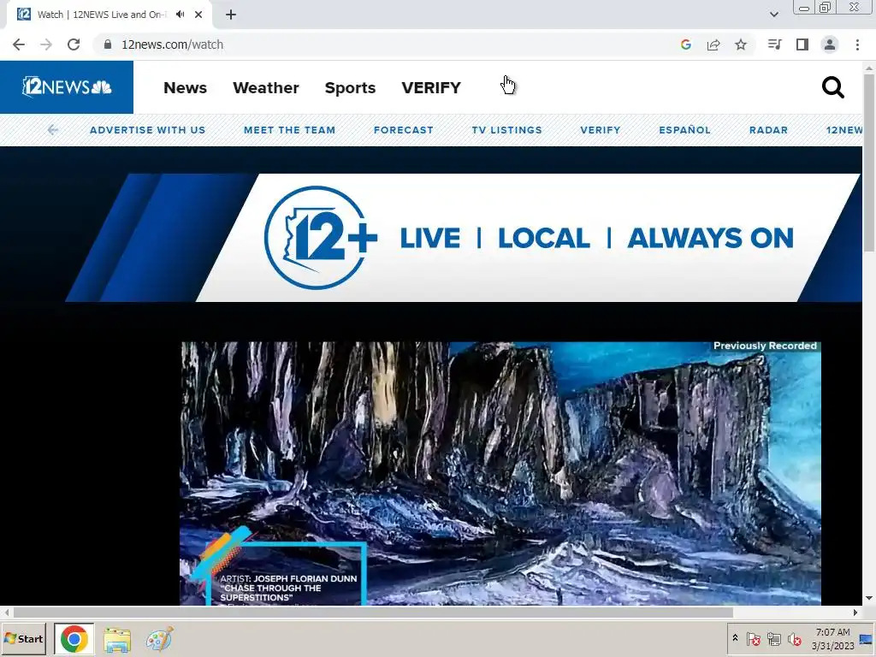876x657 pixels.
Task: Click the horizontal scrollbar right arrow
Action: (x=855, y=613)
